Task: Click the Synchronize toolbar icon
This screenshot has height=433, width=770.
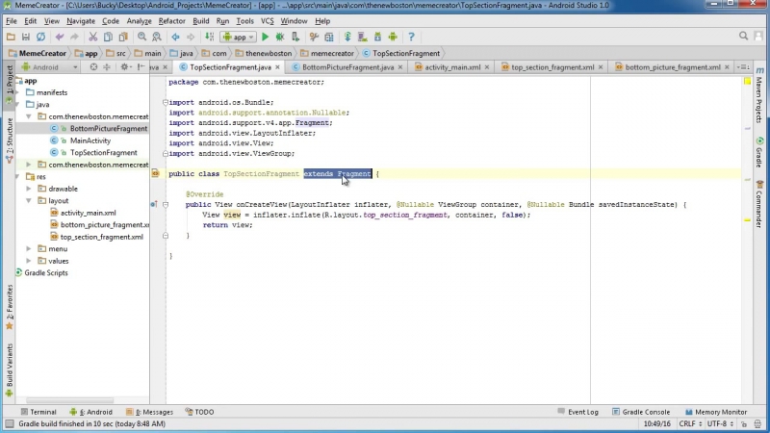Action: 40,37
